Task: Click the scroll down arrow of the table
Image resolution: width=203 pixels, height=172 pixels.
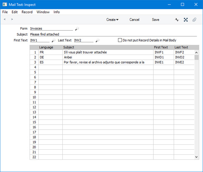Action: pyautogui.click(x=196, y=157)
